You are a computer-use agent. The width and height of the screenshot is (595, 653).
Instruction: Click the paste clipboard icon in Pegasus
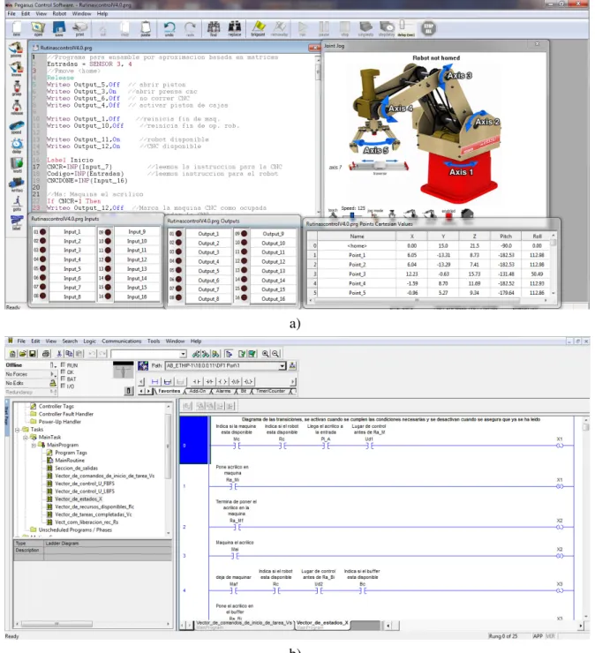146,28
